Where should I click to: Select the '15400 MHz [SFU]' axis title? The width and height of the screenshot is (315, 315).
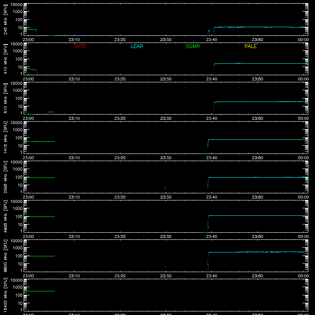click(6, 295)
